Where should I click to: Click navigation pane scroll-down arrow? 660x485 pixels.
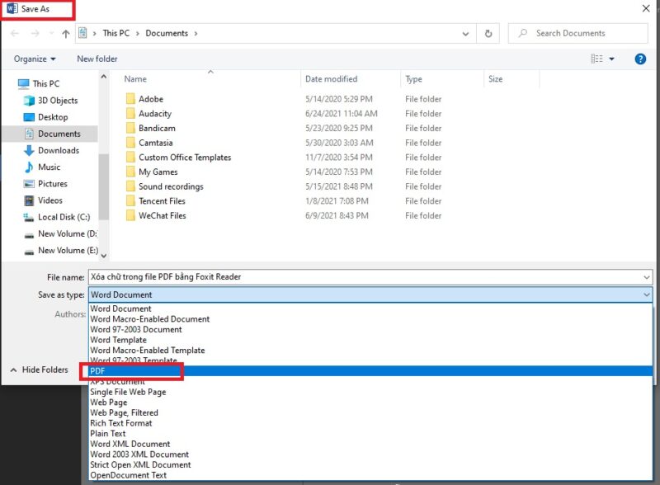click(104, 256)
